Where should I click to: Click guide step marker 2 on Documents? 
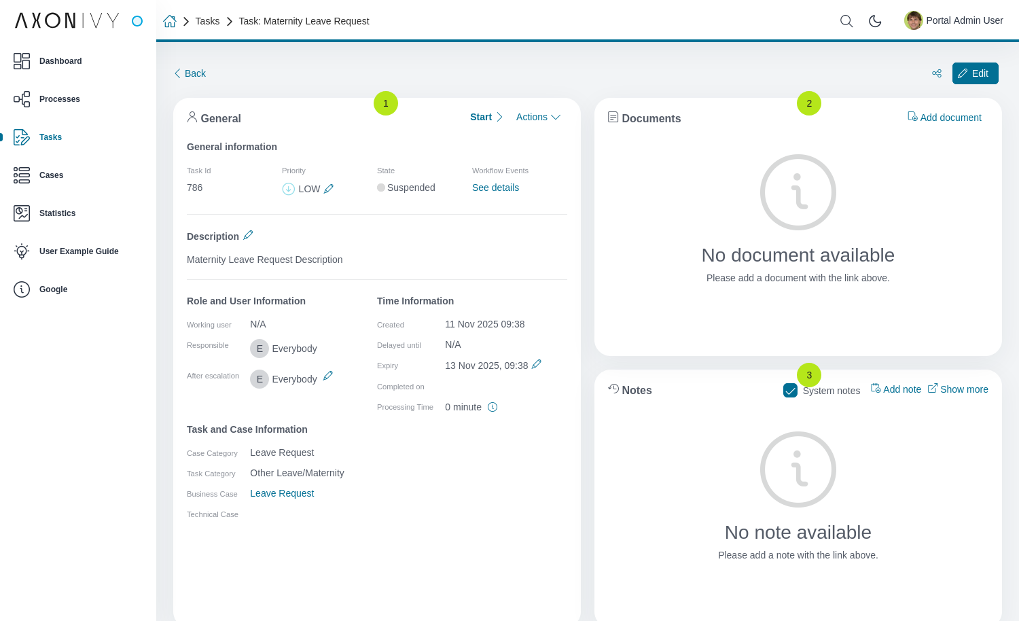(x=809, y=103)
